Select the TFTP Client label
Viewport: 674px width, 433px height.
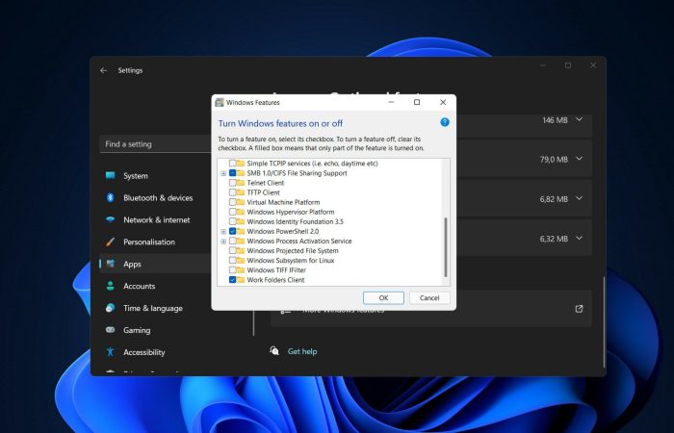coord(263,192)
